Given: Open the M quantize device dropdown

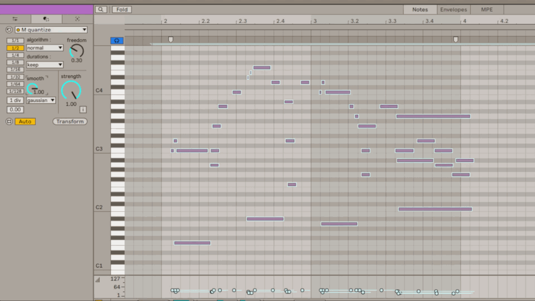Looking at the screenshot, I should tap(51, 30).
